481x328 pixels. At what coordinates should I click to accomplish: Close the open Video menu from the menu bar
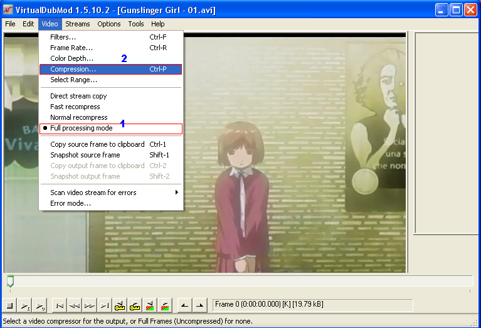[50, 24]
